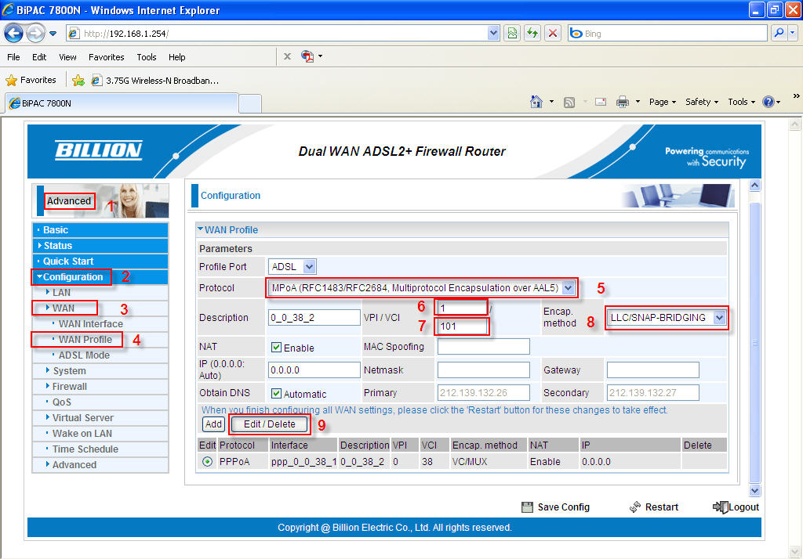Click the toolbar X close icon
Image resolution: width=803 pixels, height=559 pixels.
(x=287, y=56)
